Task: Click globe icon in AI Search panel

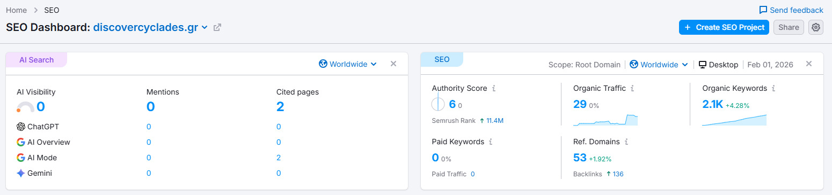Action: tap(323, 64)
